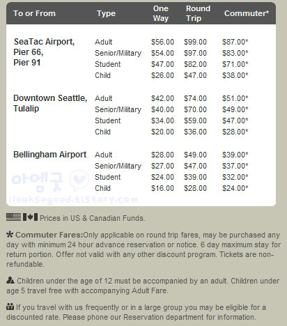Click the adult-with-child icon near children note
Screen dimensions: 287x326
point(10,281)
